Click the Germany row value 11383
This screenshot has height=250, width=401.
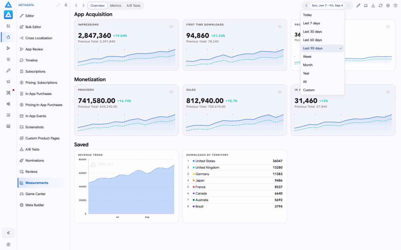pyautogui.click(x=278, y=174)
